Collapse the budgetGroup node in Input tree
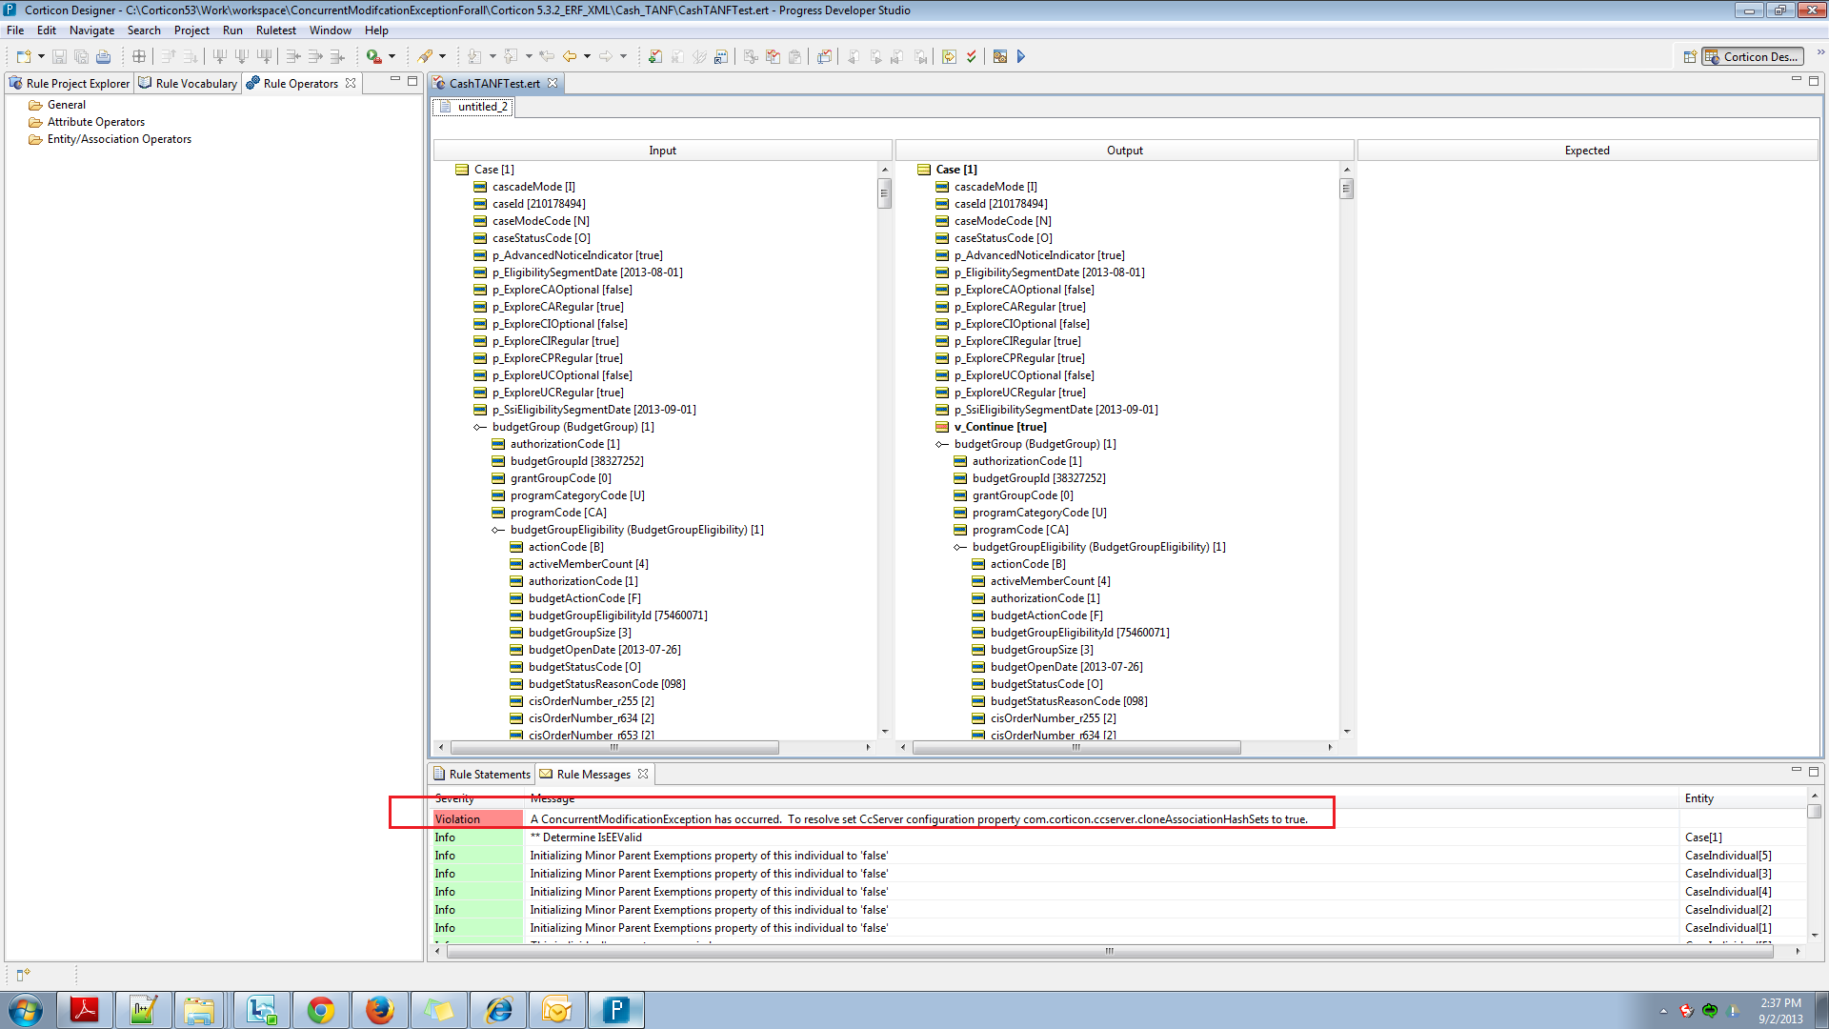The height and width of the screenshot is (1029, 1829). point(480,427)
